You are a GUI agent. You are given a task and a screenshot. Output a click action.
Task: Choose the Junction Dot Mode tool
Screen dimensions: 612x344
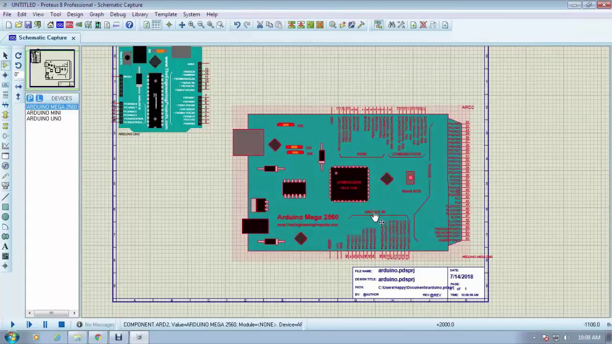[x=5, y=75]
